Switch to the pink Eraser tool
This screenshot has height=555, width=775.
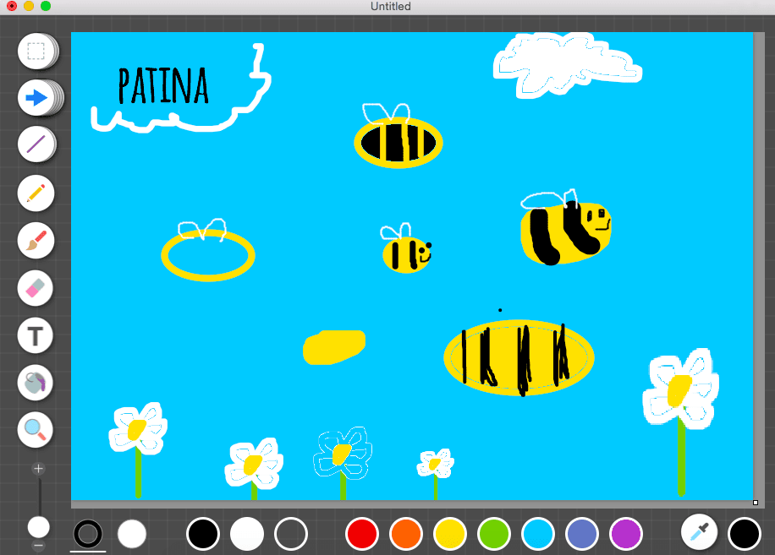click(36, 288)
